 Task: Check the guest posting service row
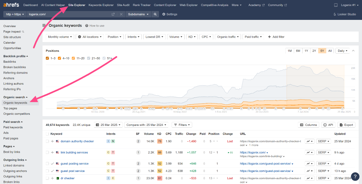point(47,164)
